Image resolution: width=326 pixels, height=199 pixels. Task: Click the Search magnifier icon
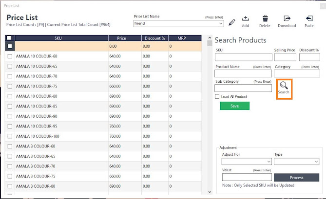(x=284, y=86)
